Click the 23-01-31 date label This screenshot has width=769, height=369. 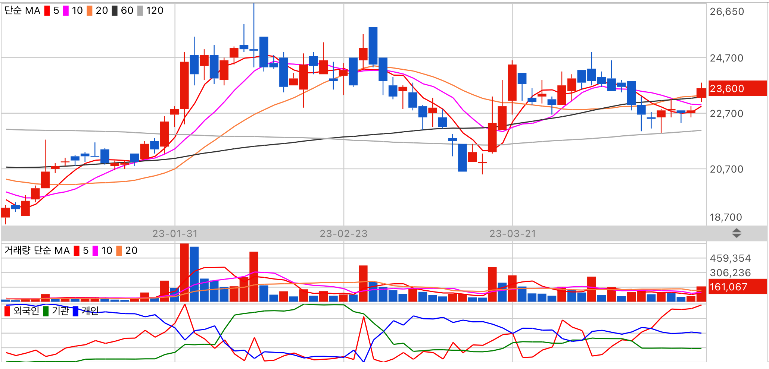(x=175, y=234)
